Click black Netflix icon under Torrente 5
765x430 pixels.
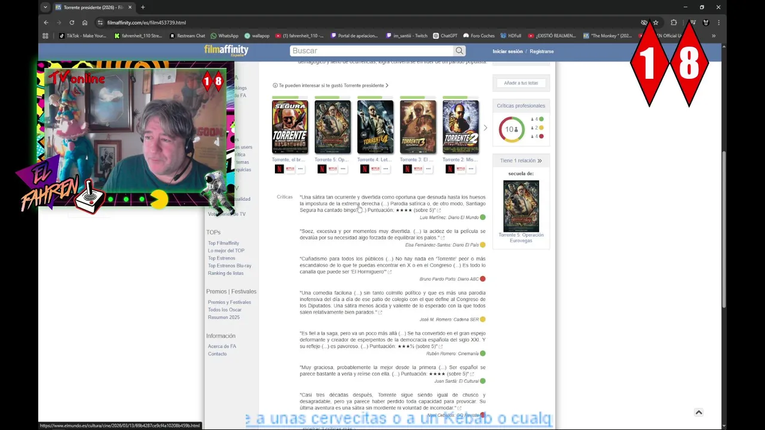click(x=322, y=169)
